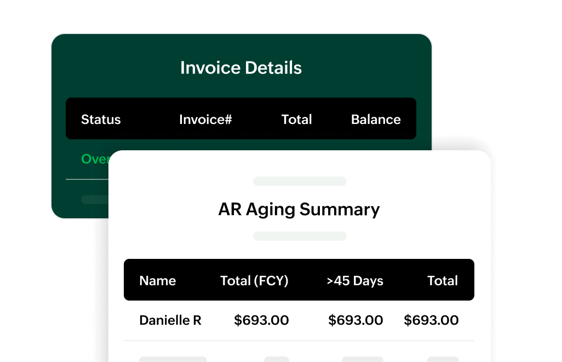Click the Invoice Details card title
Image resolution: width=562 pixels, height=362 pixels.
241,68
